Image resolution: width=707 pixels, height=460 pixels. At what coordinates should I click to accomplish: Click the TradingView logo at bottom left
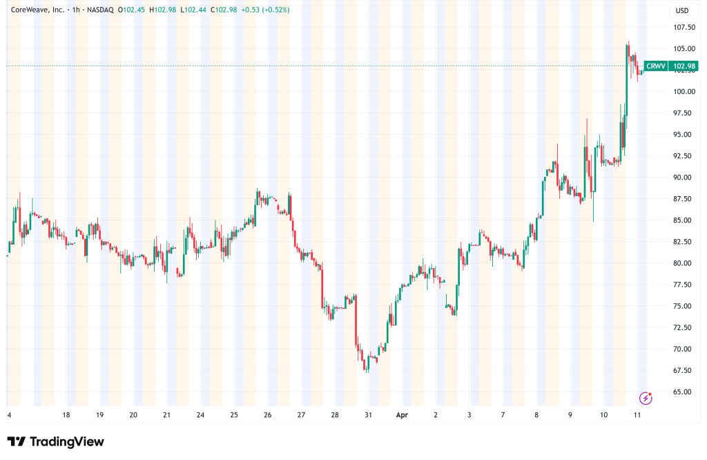pos(55,442)
